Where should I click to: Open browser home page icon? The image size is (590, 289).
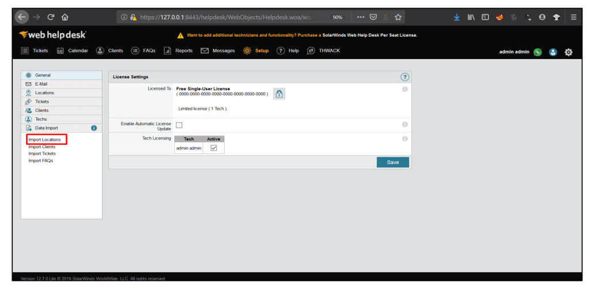[x=65, y=17]
